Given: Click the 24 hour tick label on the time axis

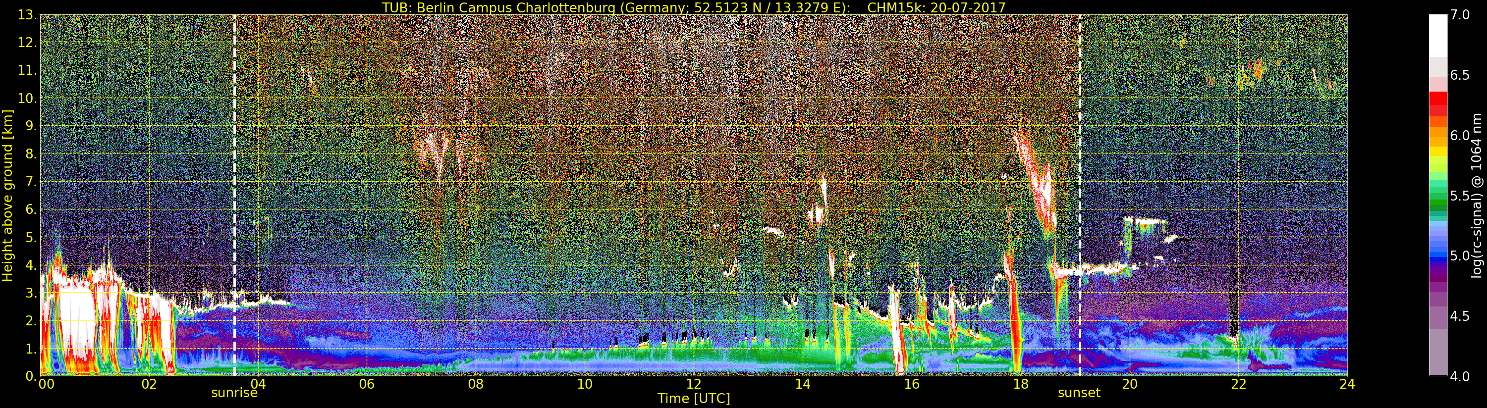Looking at the screenshot, I should click(1347, 384).
